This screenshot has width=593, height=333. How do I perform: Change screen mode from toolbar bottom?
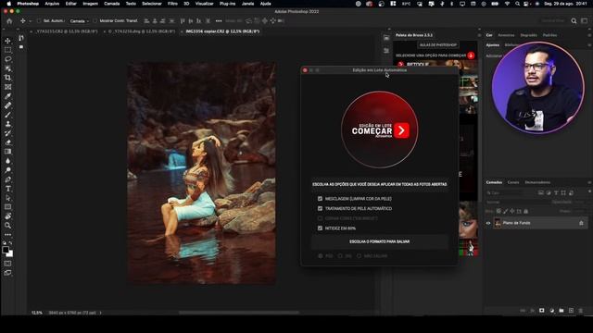[x=7, y=273]
